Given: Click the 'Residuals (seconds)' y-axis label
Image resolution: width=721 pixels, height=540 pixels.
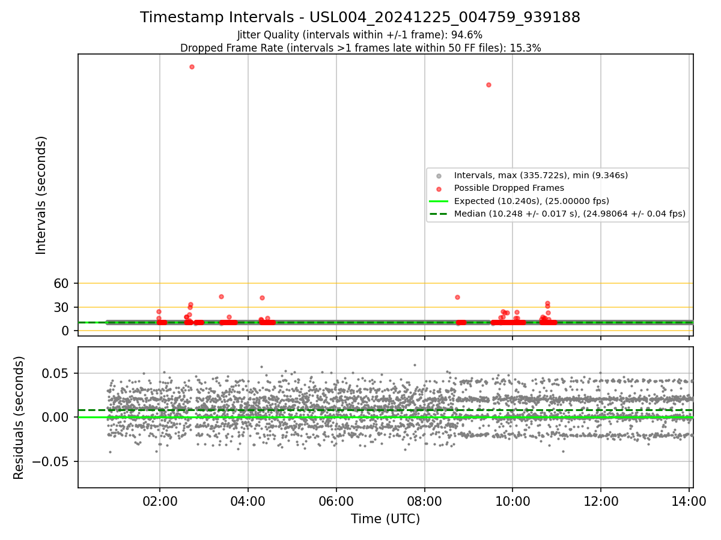Looking at the screenshot, I should pyautogui.click(x=19, y=418).
